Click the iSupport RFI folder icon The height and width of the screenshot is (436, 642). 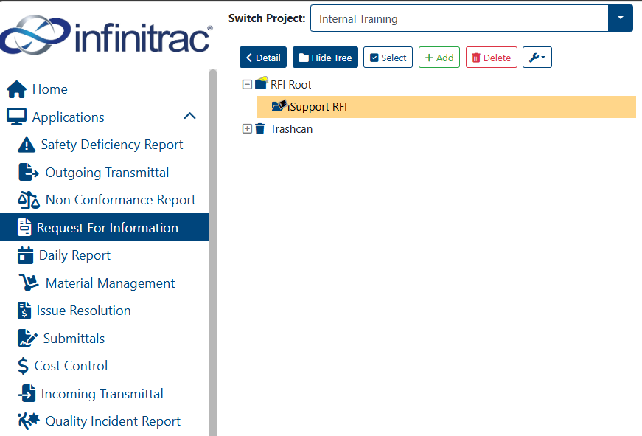[x=279, y=106]
